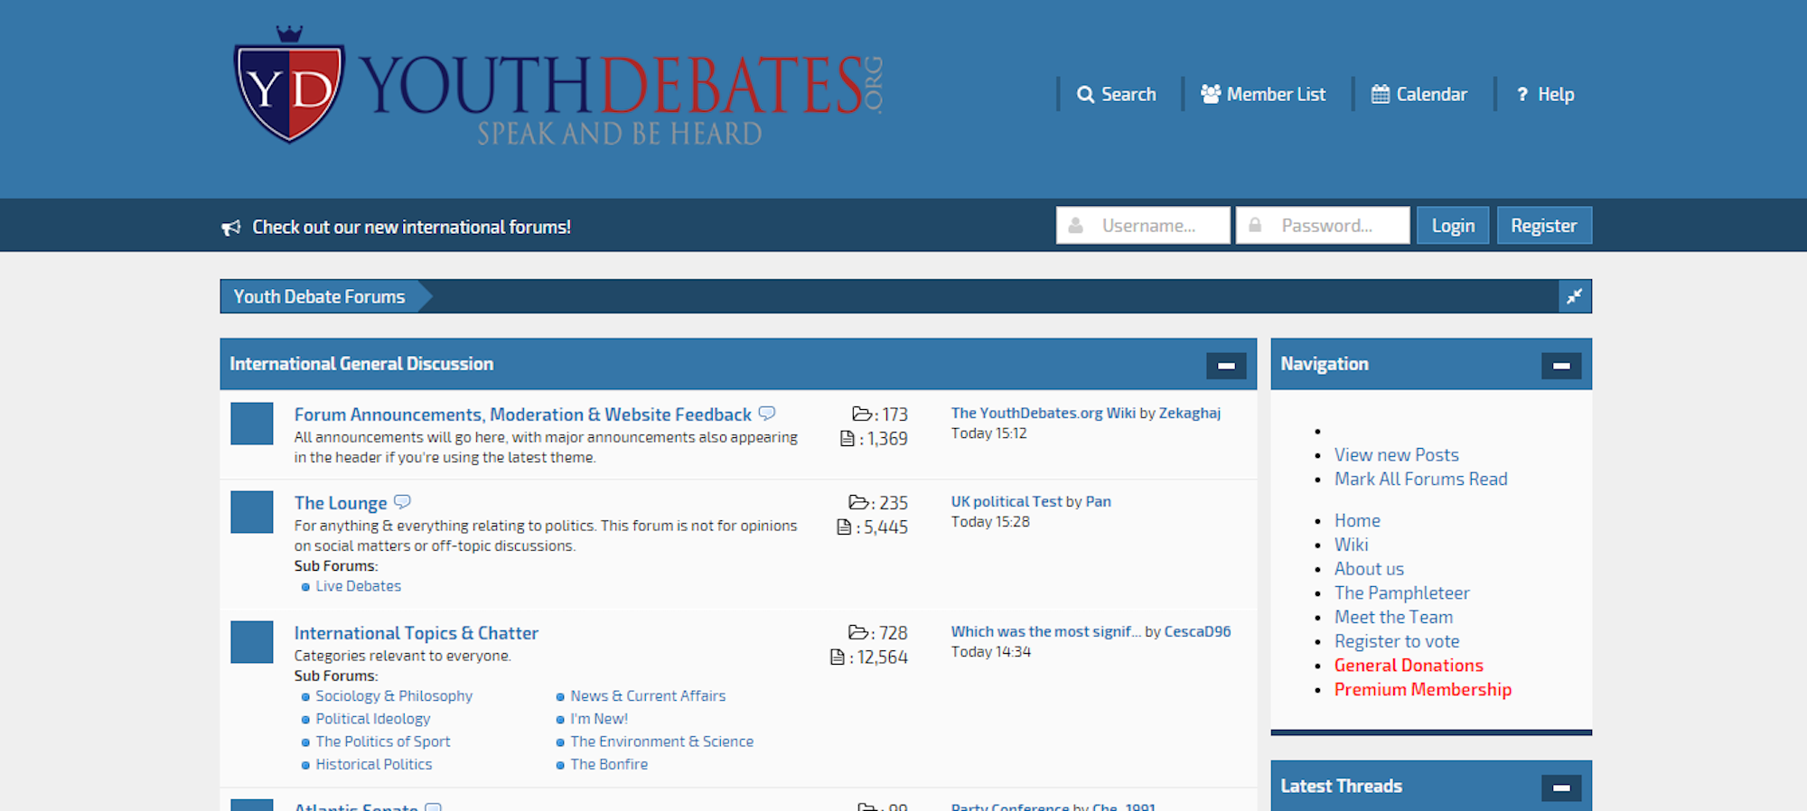Click speech bubble icon beside The Lounge
Image resolution: width=1807 pixels, height=811 pixels.
pyautogui.click(x=403, y=501)
